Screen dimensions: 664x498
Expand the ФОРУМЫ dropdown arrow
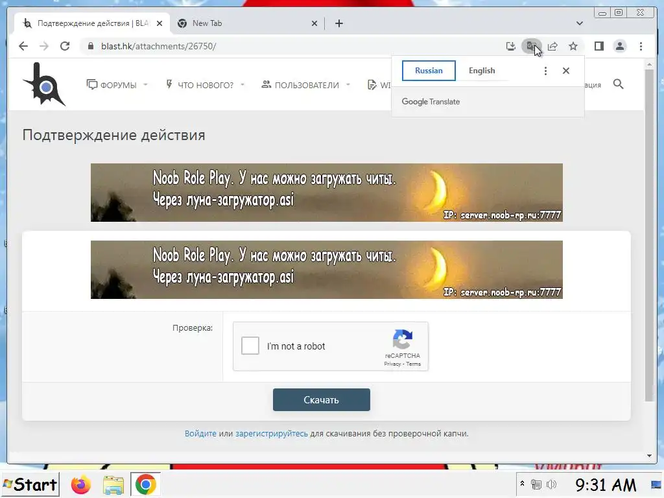coord(145,85)
